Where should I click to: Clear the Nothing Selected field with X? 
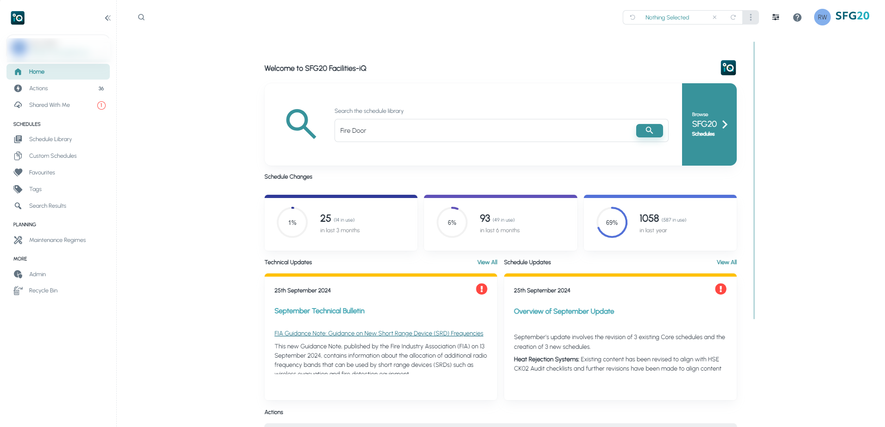tap(714, 18)
